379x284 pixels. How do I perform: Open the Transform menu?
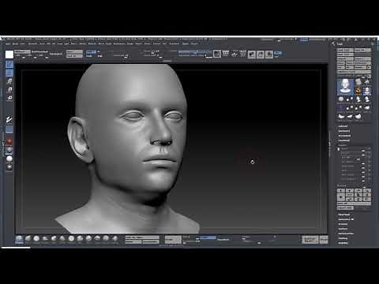[x=174, y=43]
